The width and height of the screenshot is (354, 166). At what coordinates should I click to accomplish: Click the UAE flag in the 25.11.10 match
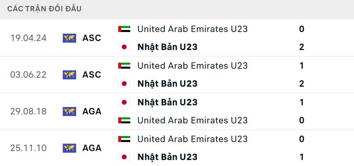tap(124, 139)
